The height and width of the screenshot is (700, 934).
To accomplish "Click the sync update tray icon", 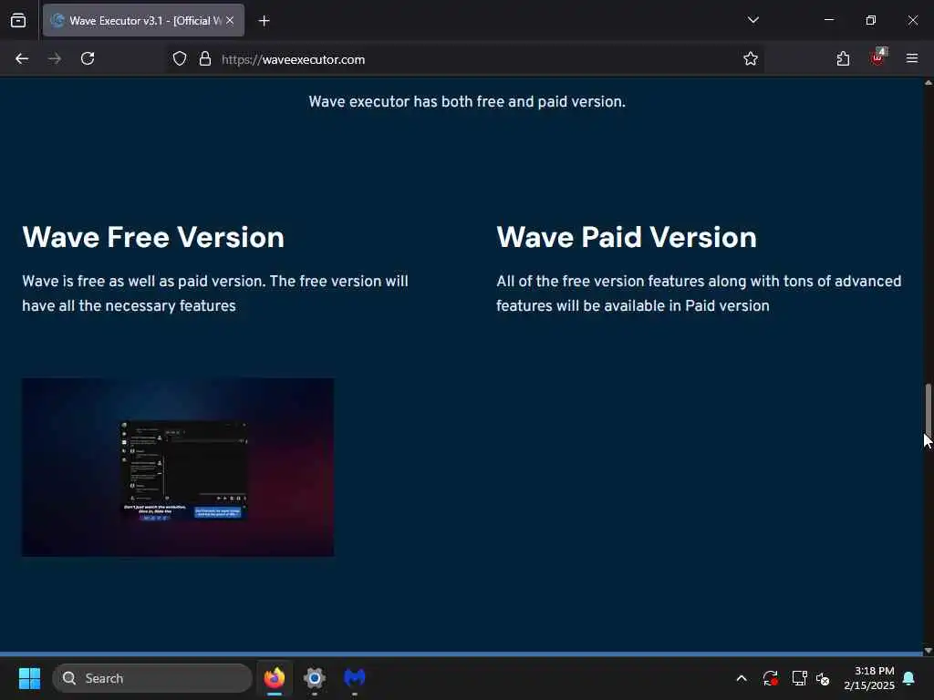I will pos(770,678).
